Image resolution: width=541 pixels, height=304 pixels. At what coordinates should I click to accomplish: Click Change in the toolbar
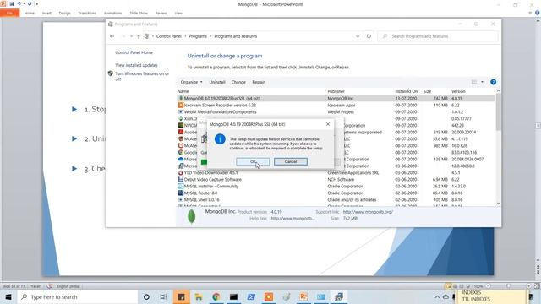coord(238,82)
